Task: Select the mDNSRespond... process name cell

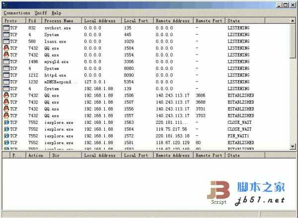Action: (61, 82)
